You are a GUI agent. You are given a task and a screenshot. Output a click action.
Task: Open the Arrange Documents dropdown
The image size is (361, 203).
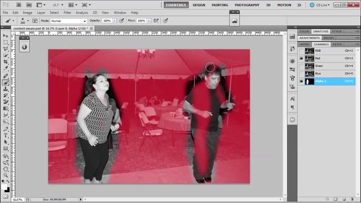click(73, 5)
